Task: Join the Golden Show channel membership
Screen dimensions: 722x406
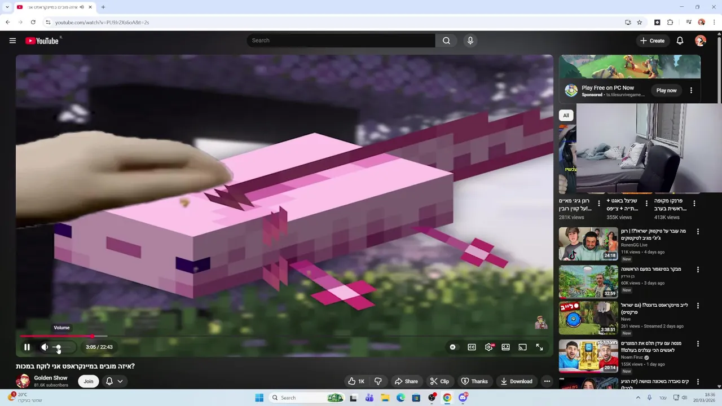Action: click(x=89, y=381)
